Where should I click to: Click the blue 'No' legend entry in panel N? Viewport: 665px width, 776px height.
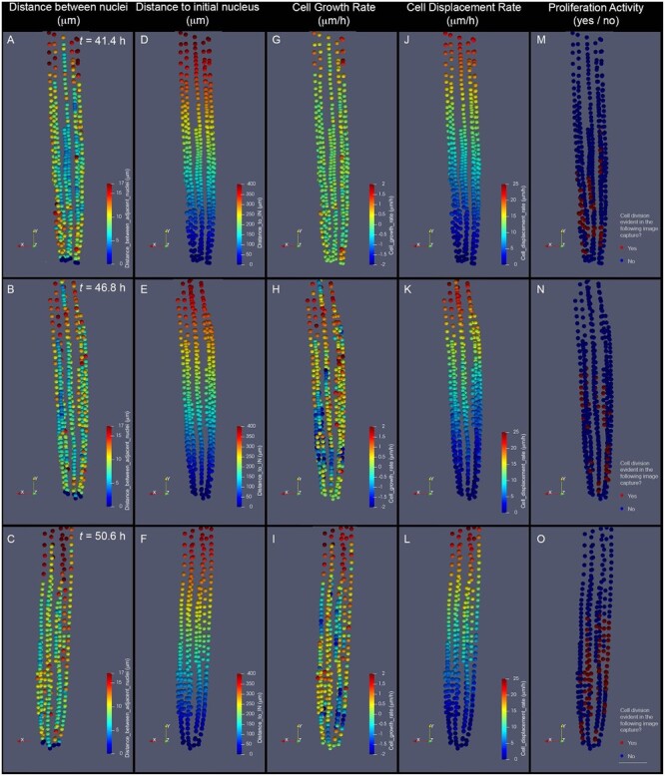point(627,509)
